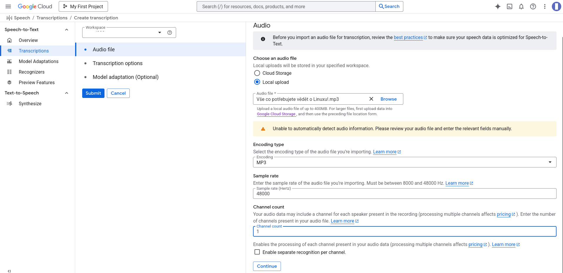Open Model Adaptations in the sidebar

coord(38,61)
